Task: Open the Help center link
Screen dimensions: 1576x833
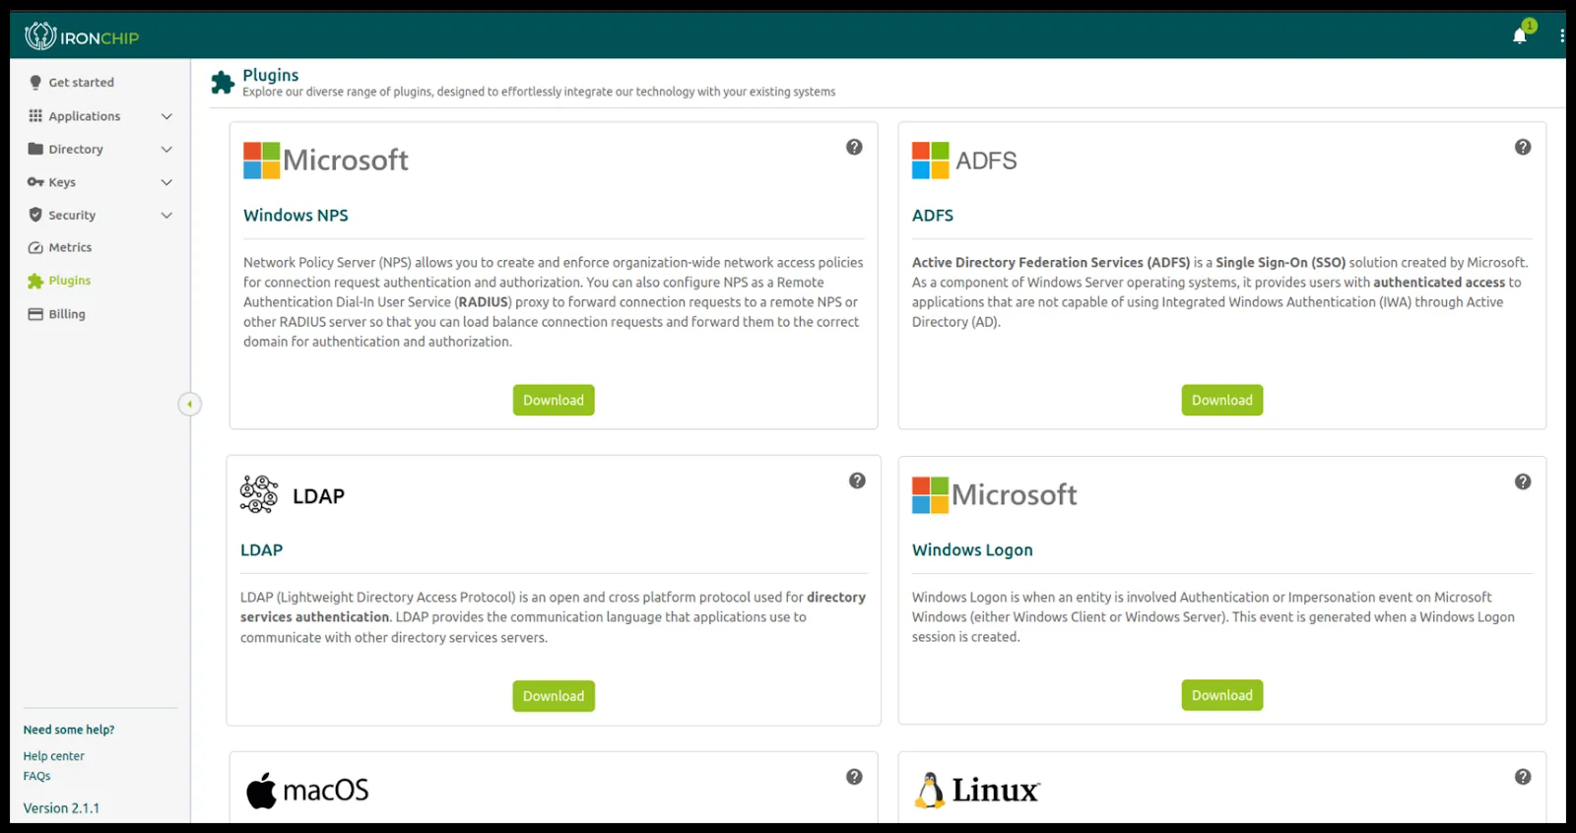Action: tap(54, 756)
